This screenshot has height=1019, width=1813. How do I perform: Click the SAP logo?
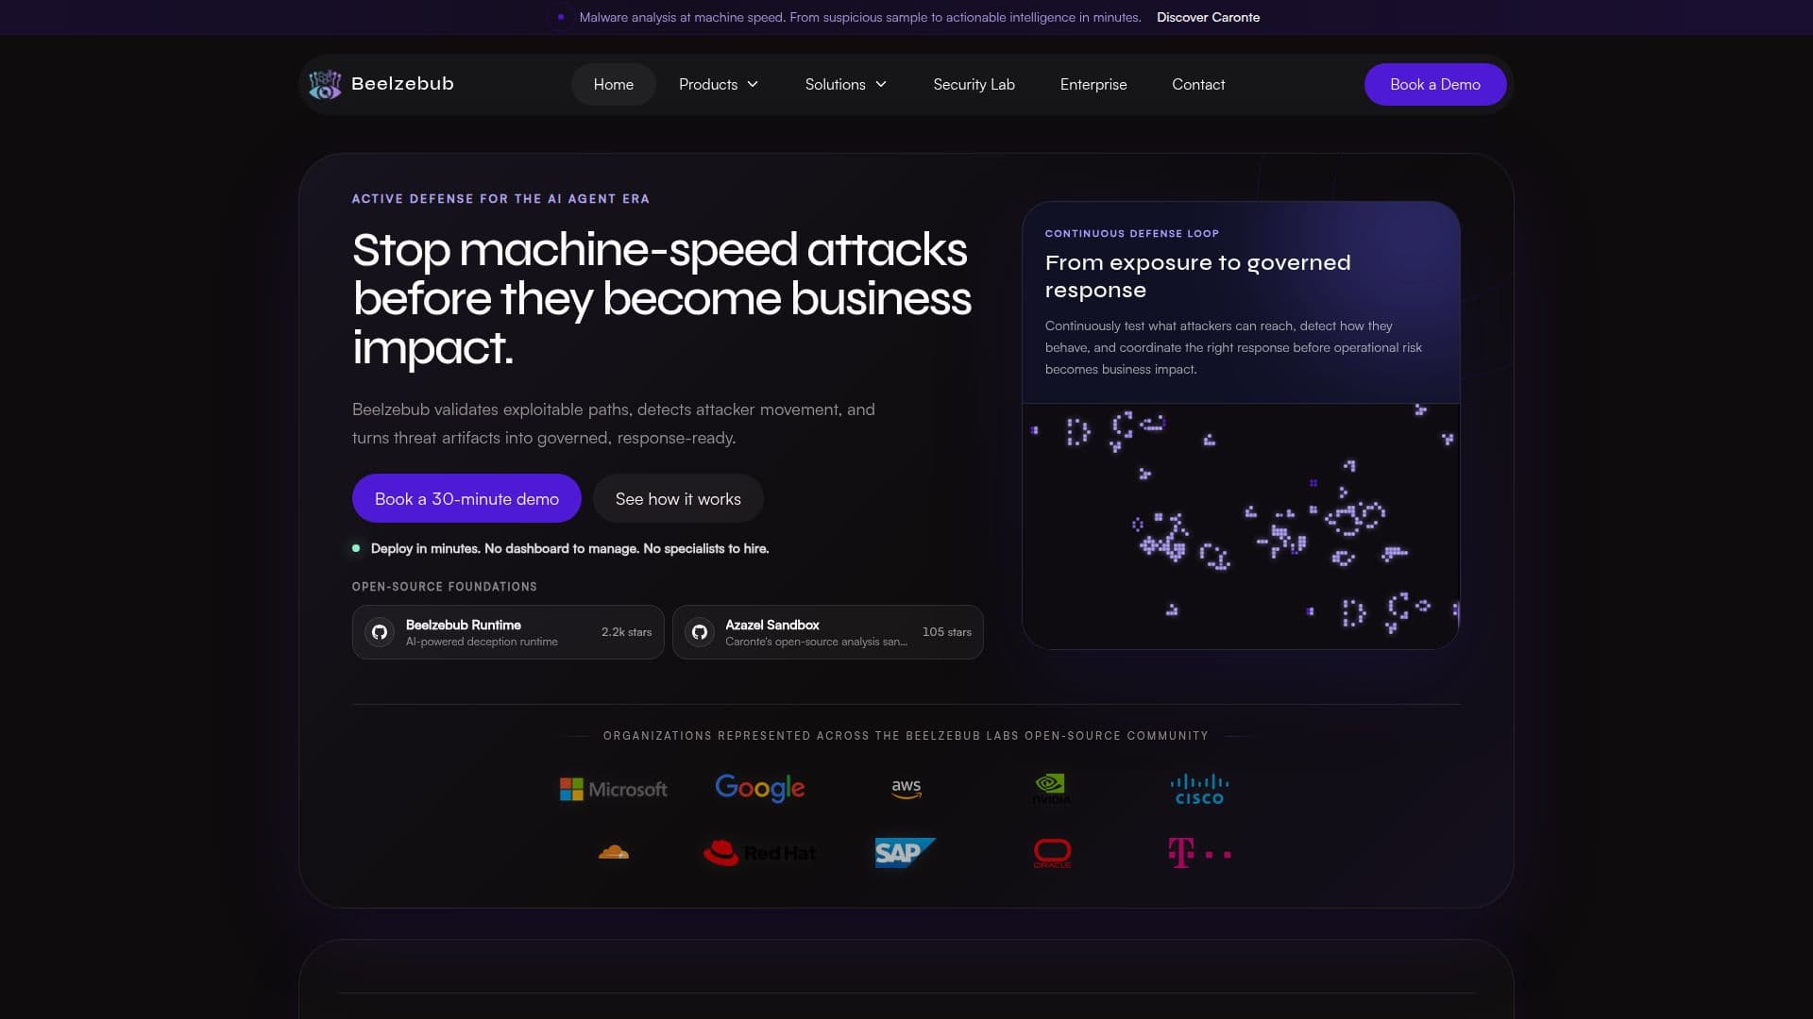coord(906,853)
